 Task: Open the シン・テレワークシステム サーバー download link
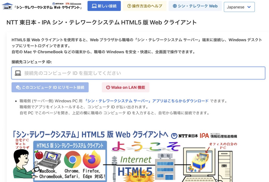pyautogui.click(x=147, y=101)
